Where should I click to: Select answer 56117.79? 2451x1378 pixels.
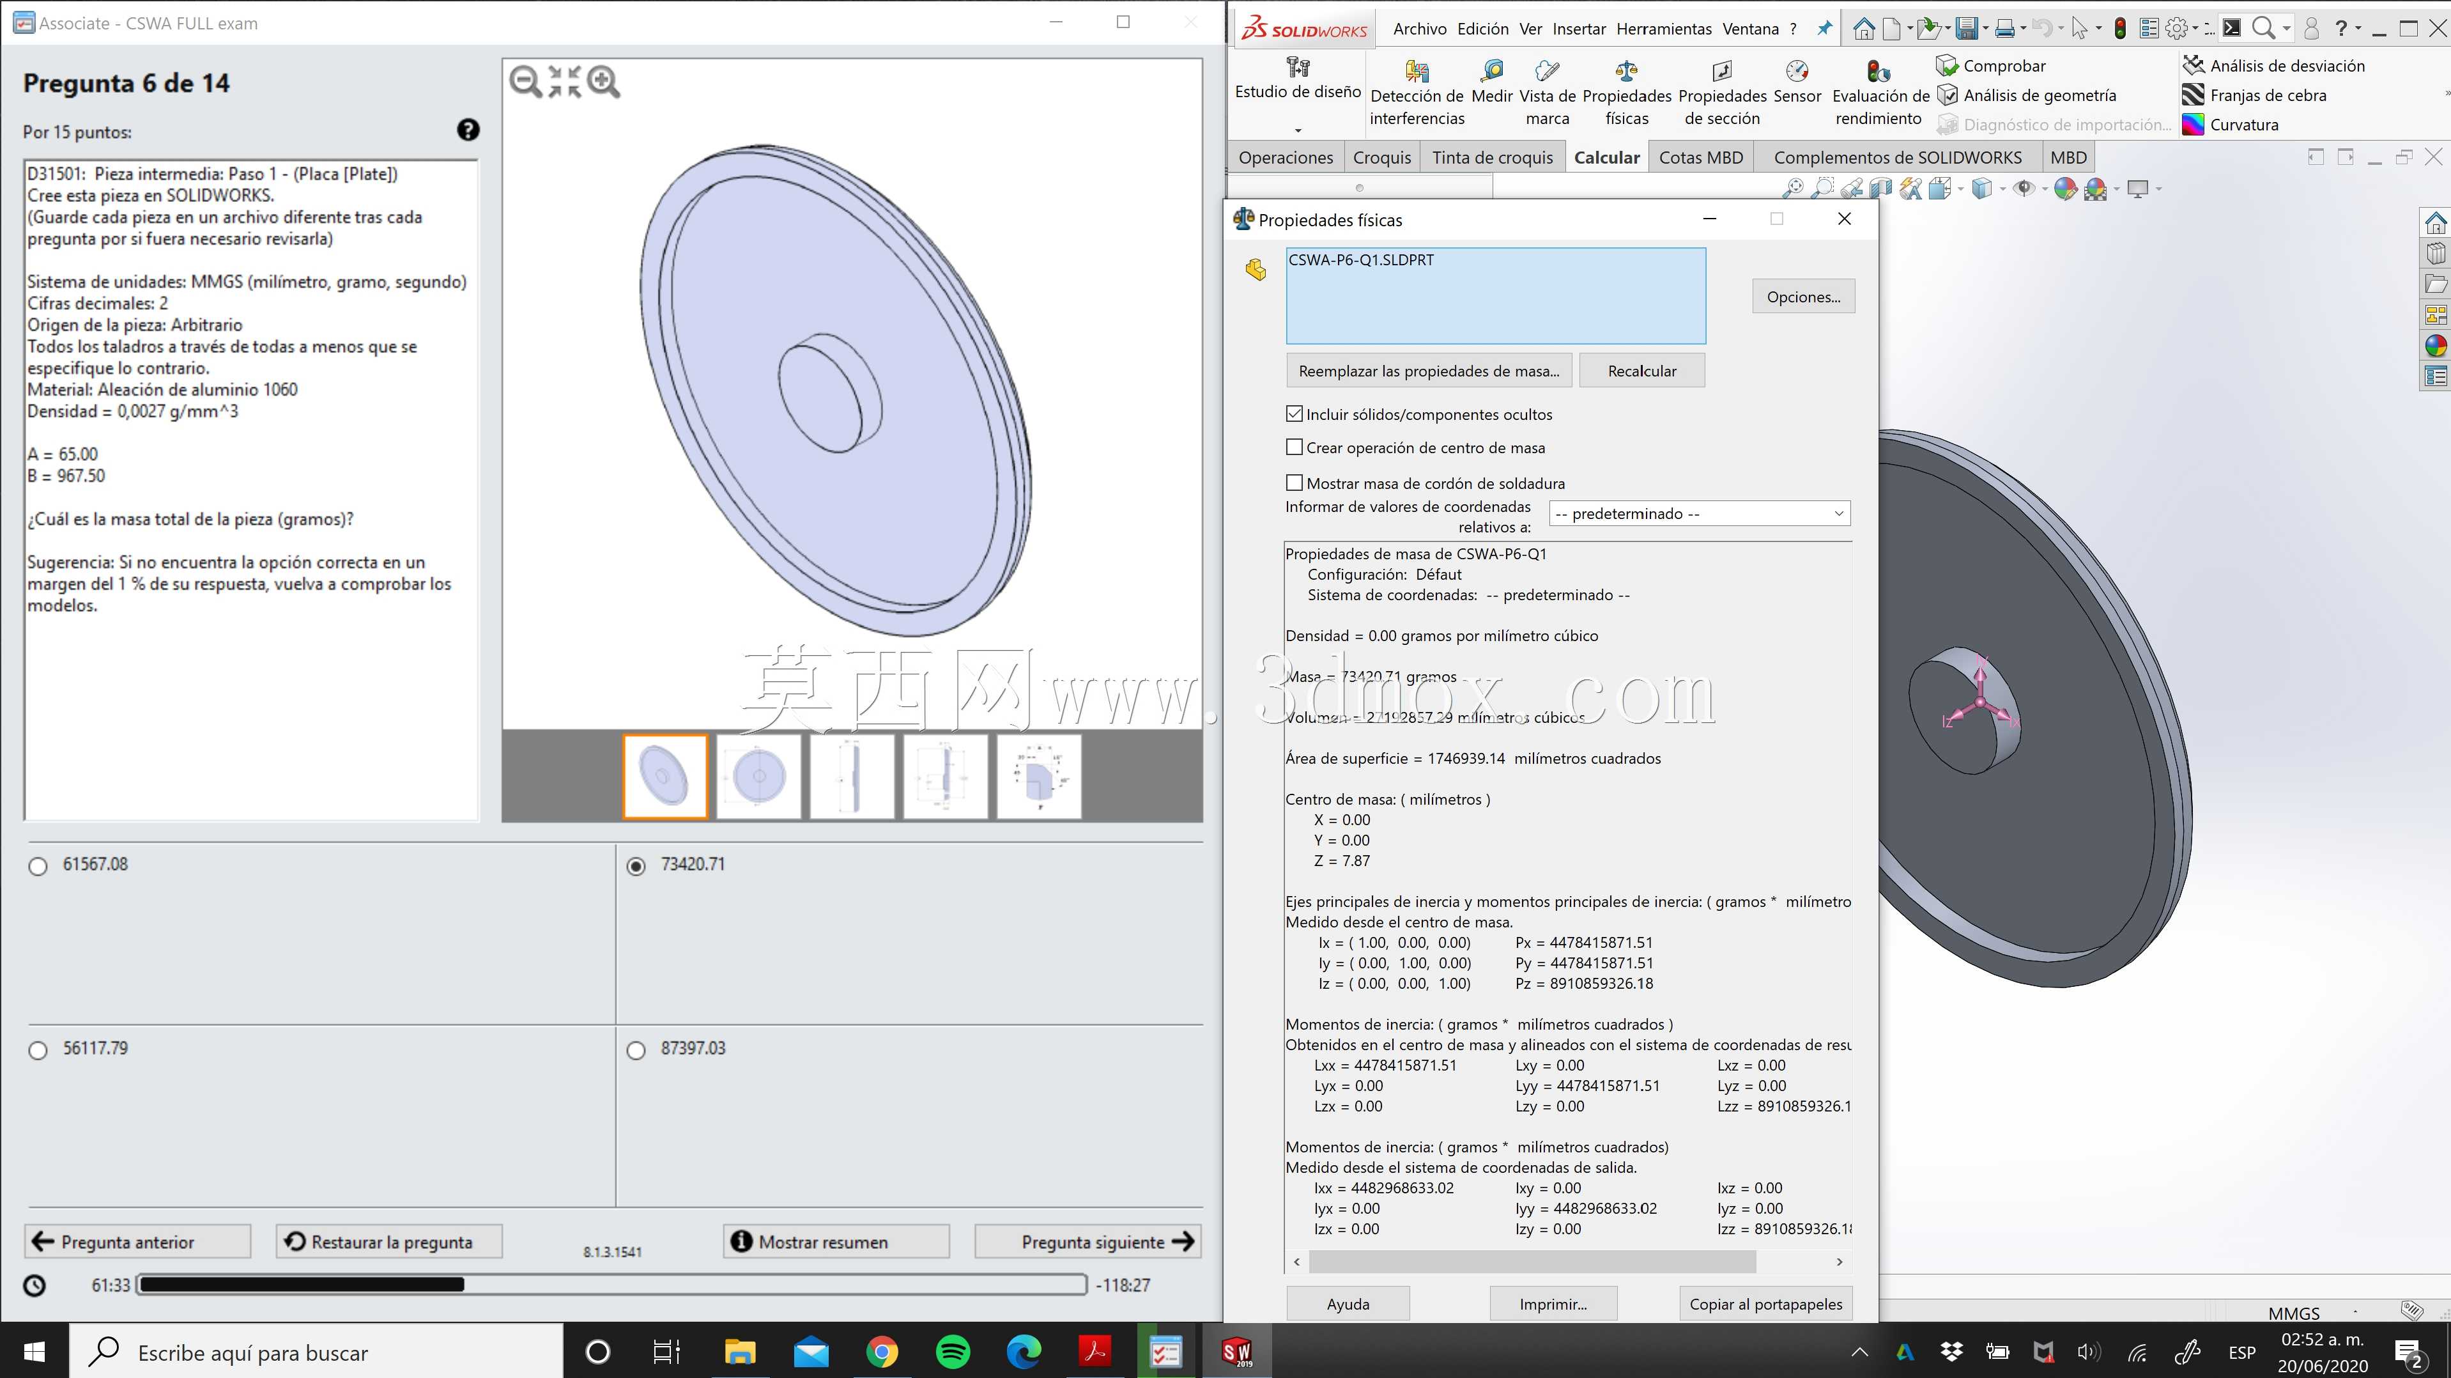(x=38, y=1049)
